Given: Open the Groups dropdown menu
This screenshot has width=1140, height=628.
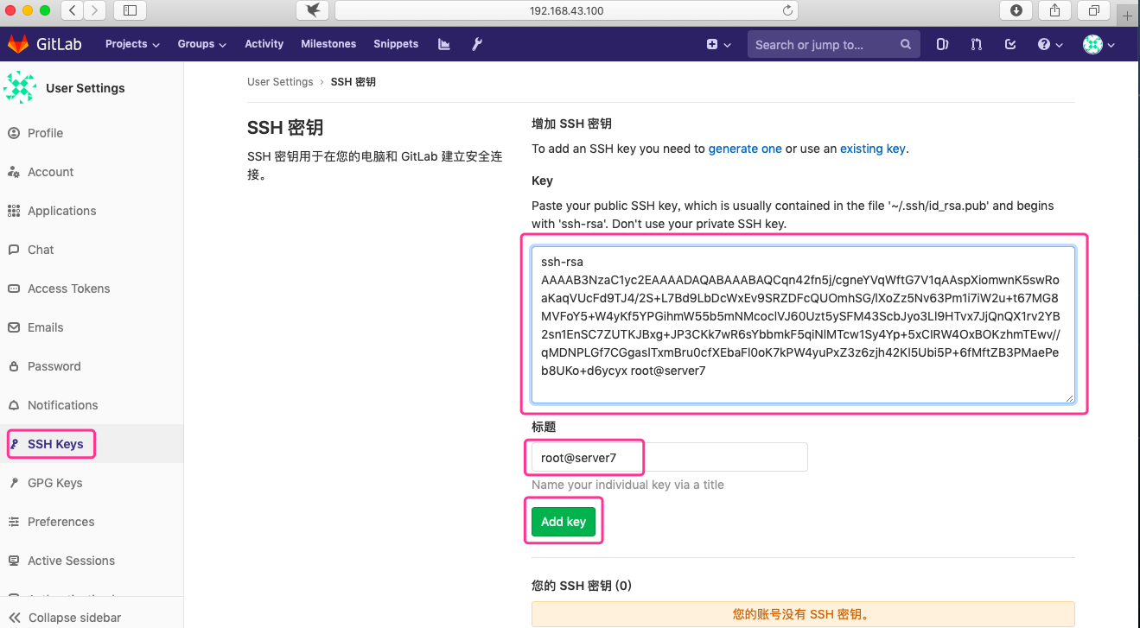Looking at the screenshot, I should pos(201,44).
